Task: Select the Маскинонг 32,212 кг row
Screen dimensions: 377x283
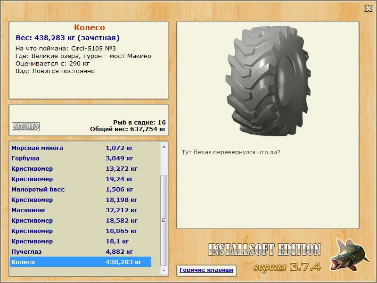Action: click(x=81, y=210)
